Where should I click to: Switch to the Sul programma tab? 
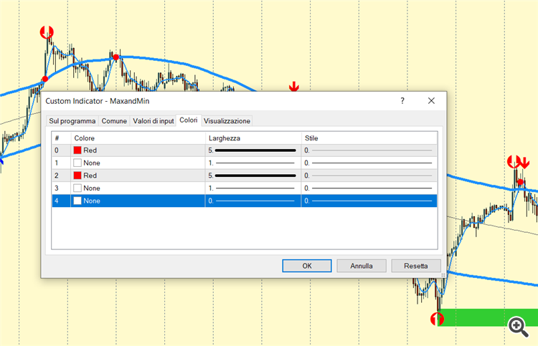pos(72,121)
